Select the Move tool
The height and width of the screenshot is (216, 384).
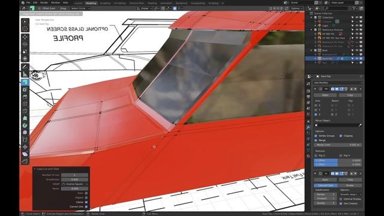click(x=25, y=37)
